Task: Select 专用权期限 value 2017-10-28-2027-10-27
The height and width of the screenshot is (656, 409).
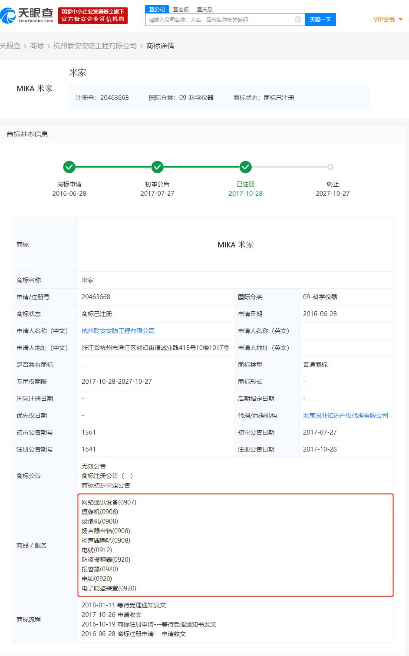Action: (117, 382)
